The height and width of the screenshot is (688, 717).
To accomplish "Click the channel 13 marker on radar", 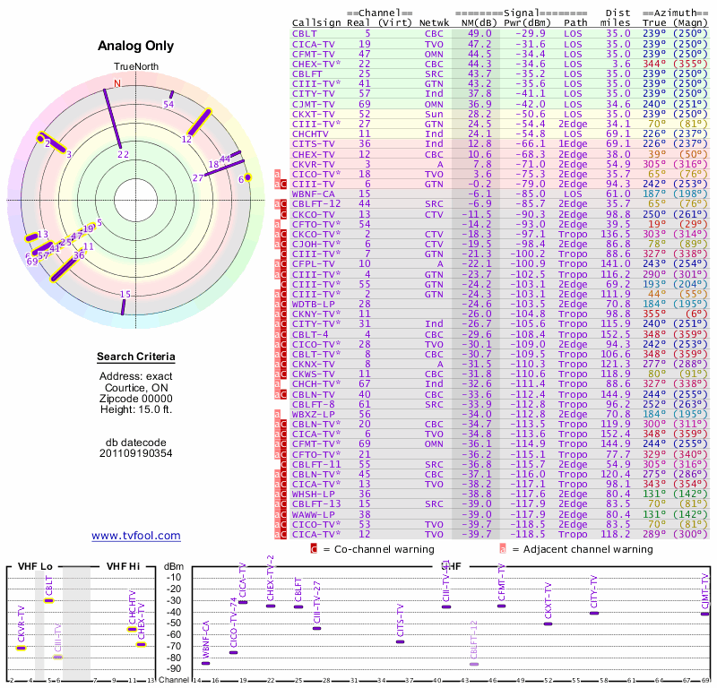I will pos(31,237).
